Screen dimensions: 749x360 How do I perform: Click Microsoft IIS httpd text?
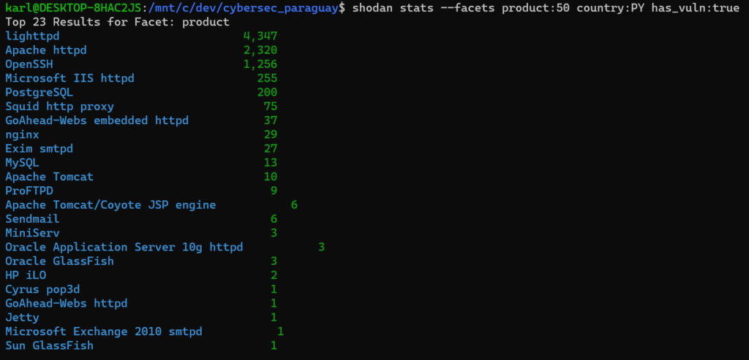pyautogui.click(x=69, y=78)
